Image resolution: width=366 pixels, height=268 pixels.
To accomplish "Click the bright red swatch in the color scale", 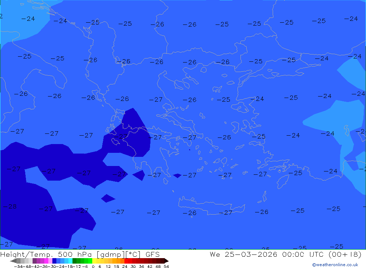I will (126, 261).
